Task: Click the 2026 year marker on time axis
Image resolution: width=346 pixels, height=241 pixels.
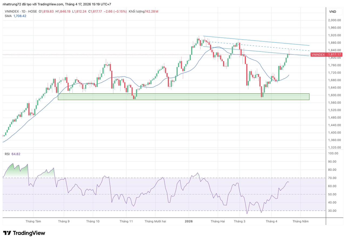Action: [x=189, y=221]
